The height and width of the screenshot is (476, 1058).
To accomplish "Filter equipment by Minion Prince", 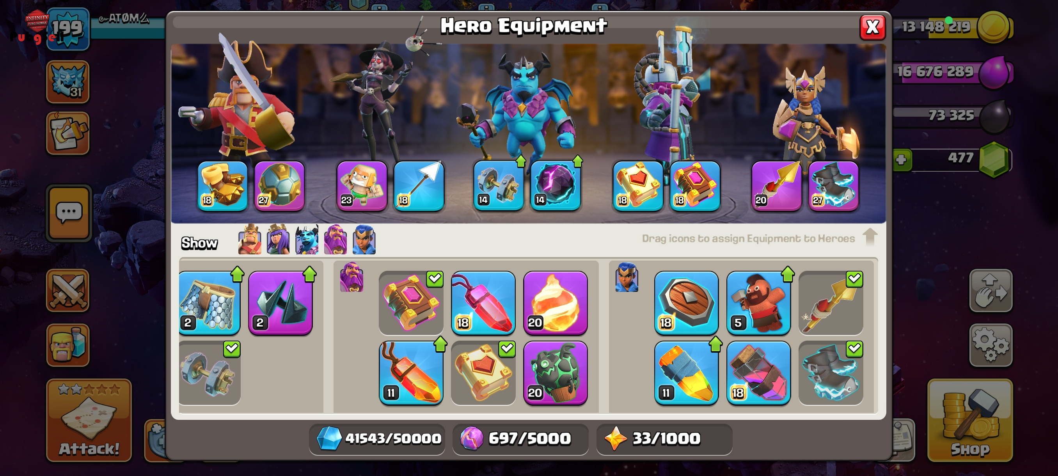I will [307, 240].
